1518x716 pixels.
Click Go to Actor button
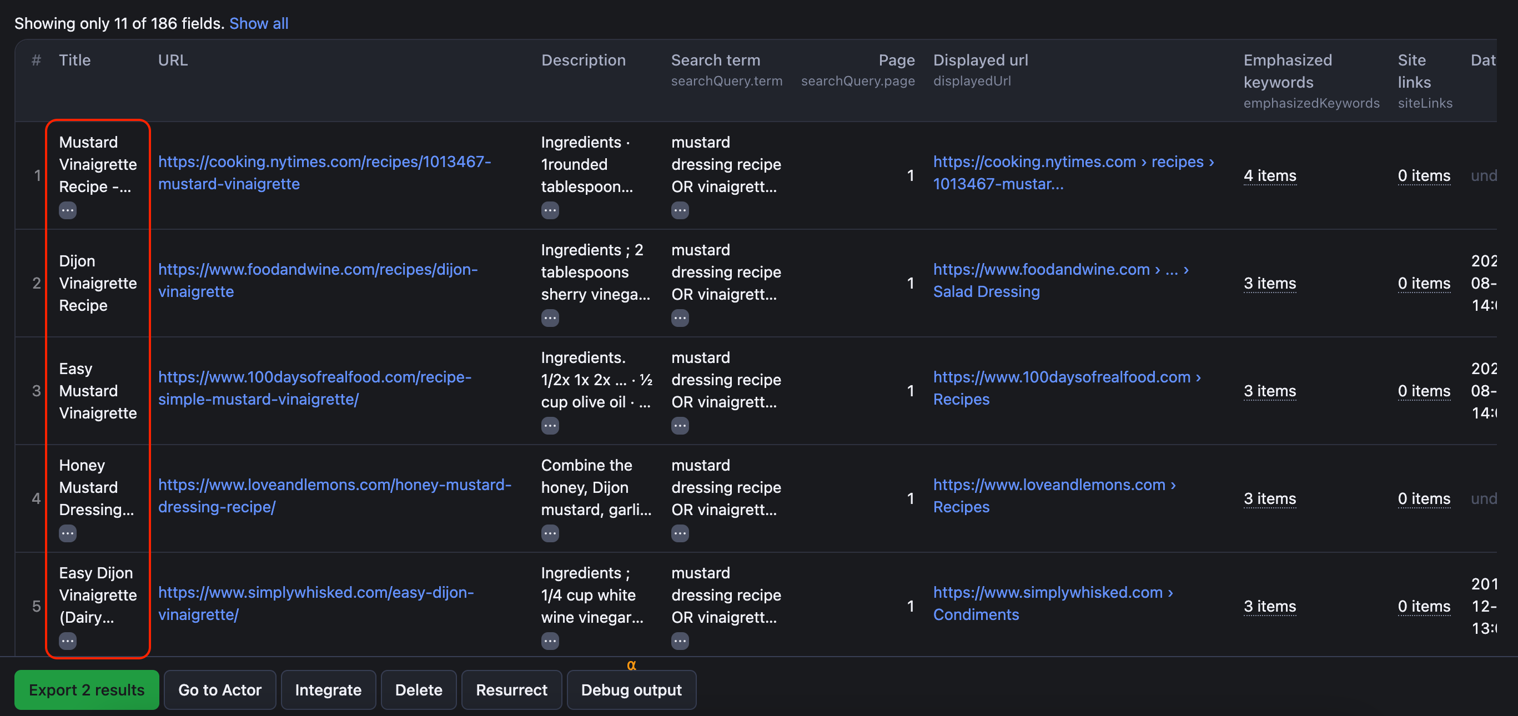[x=220, y=689]
